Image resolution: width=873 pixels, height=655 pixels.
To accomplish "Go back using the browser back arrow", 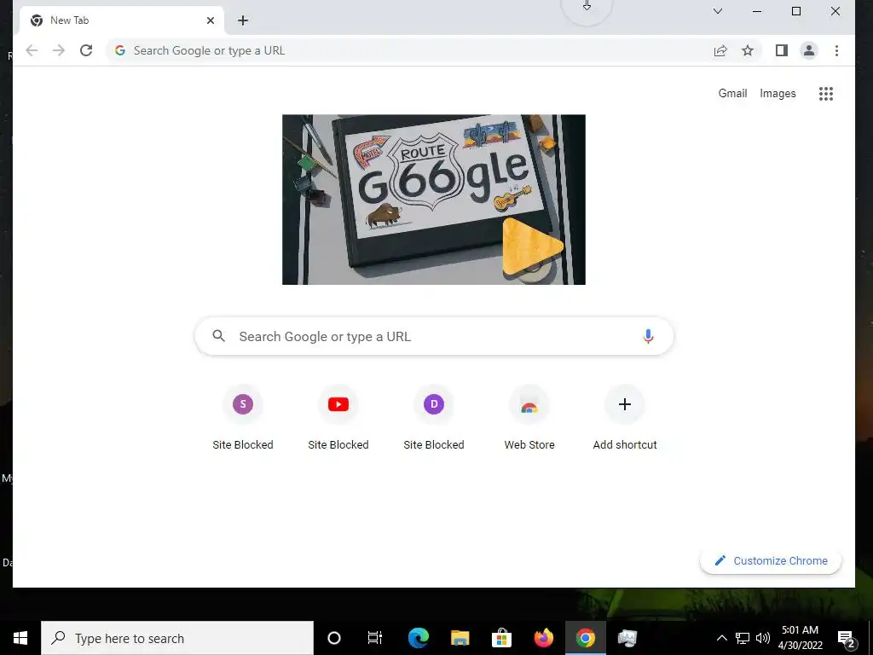I will coord(32,50).
